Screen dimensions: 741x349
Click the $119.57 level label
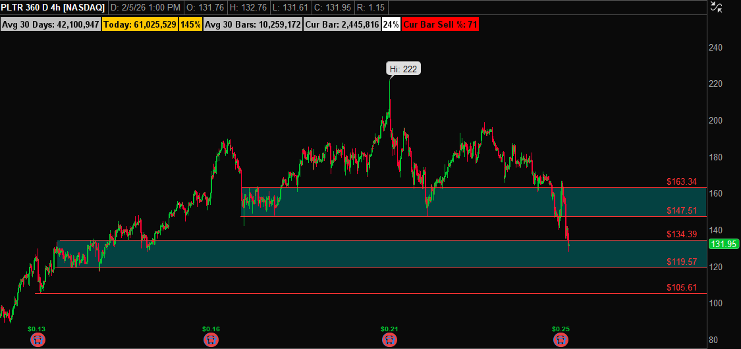point(682,262)
